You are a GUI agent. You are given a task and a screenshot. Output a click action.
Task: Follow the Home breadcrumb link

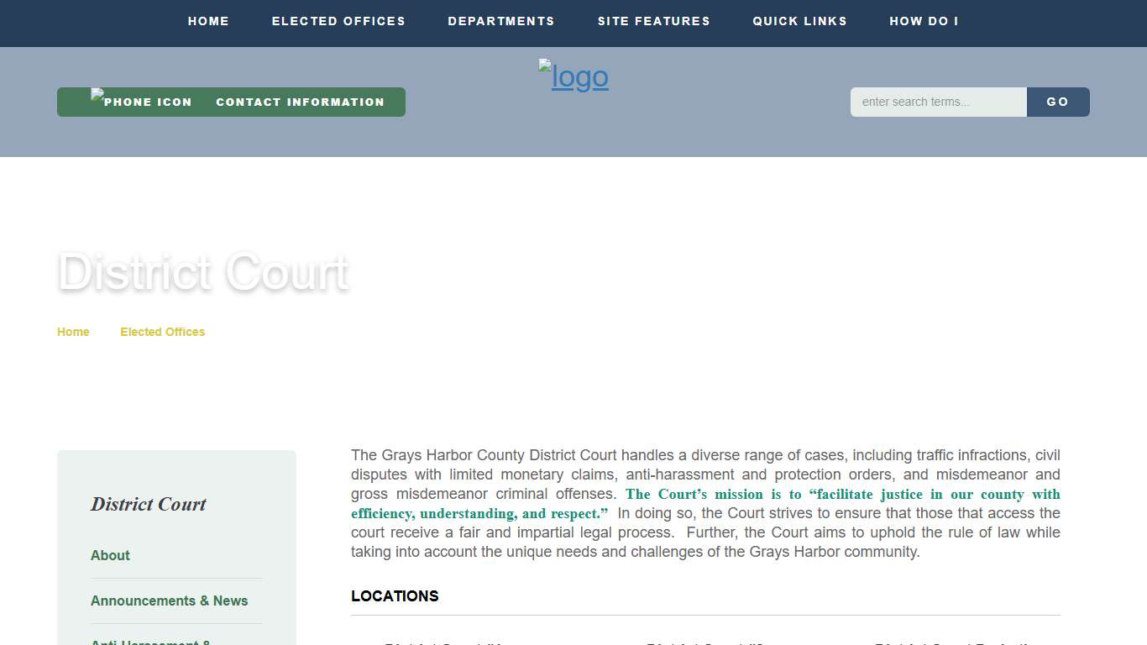73,332
